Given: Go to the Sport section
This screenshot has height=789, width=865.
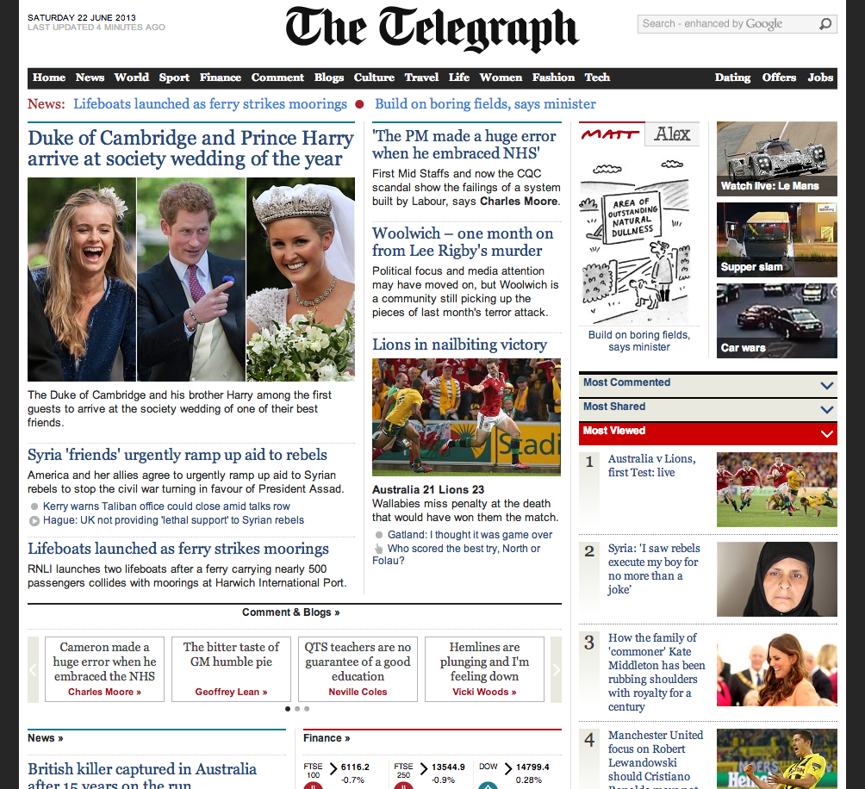Looking at the screenshot, I should tap(174, 78).
